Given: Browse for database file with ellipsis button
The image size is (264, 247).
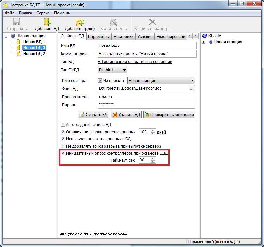Looking at the screenshot, I should 192,88.
